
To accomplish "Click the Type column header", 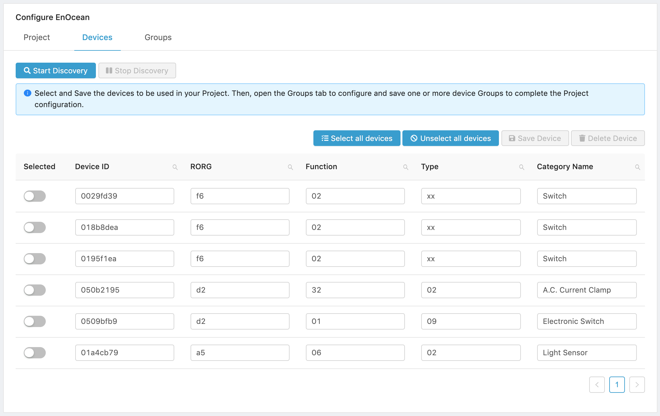I will click(x=430, y=167).
